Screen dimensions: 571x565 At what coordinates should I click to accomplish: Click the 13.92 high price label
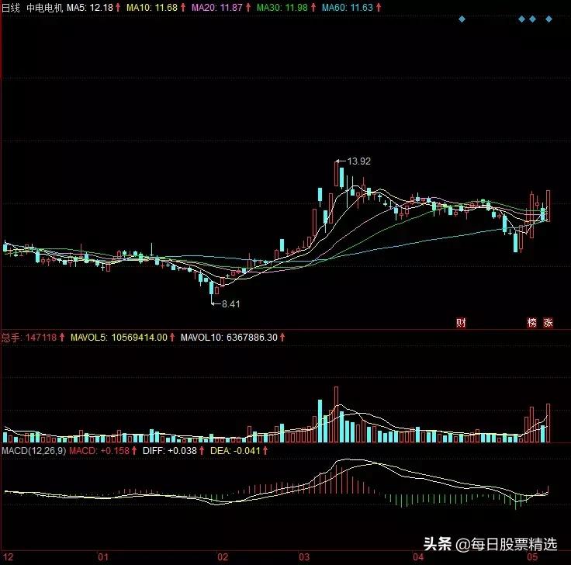point(358,161)
